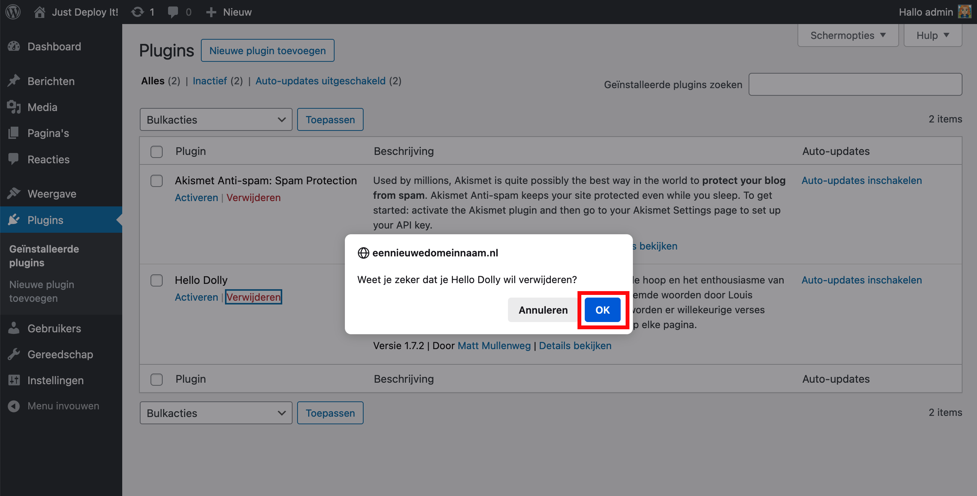Open the updates icon in admin bar
The height and width of the screenshot is (496, 977).
tap(137, 12)
